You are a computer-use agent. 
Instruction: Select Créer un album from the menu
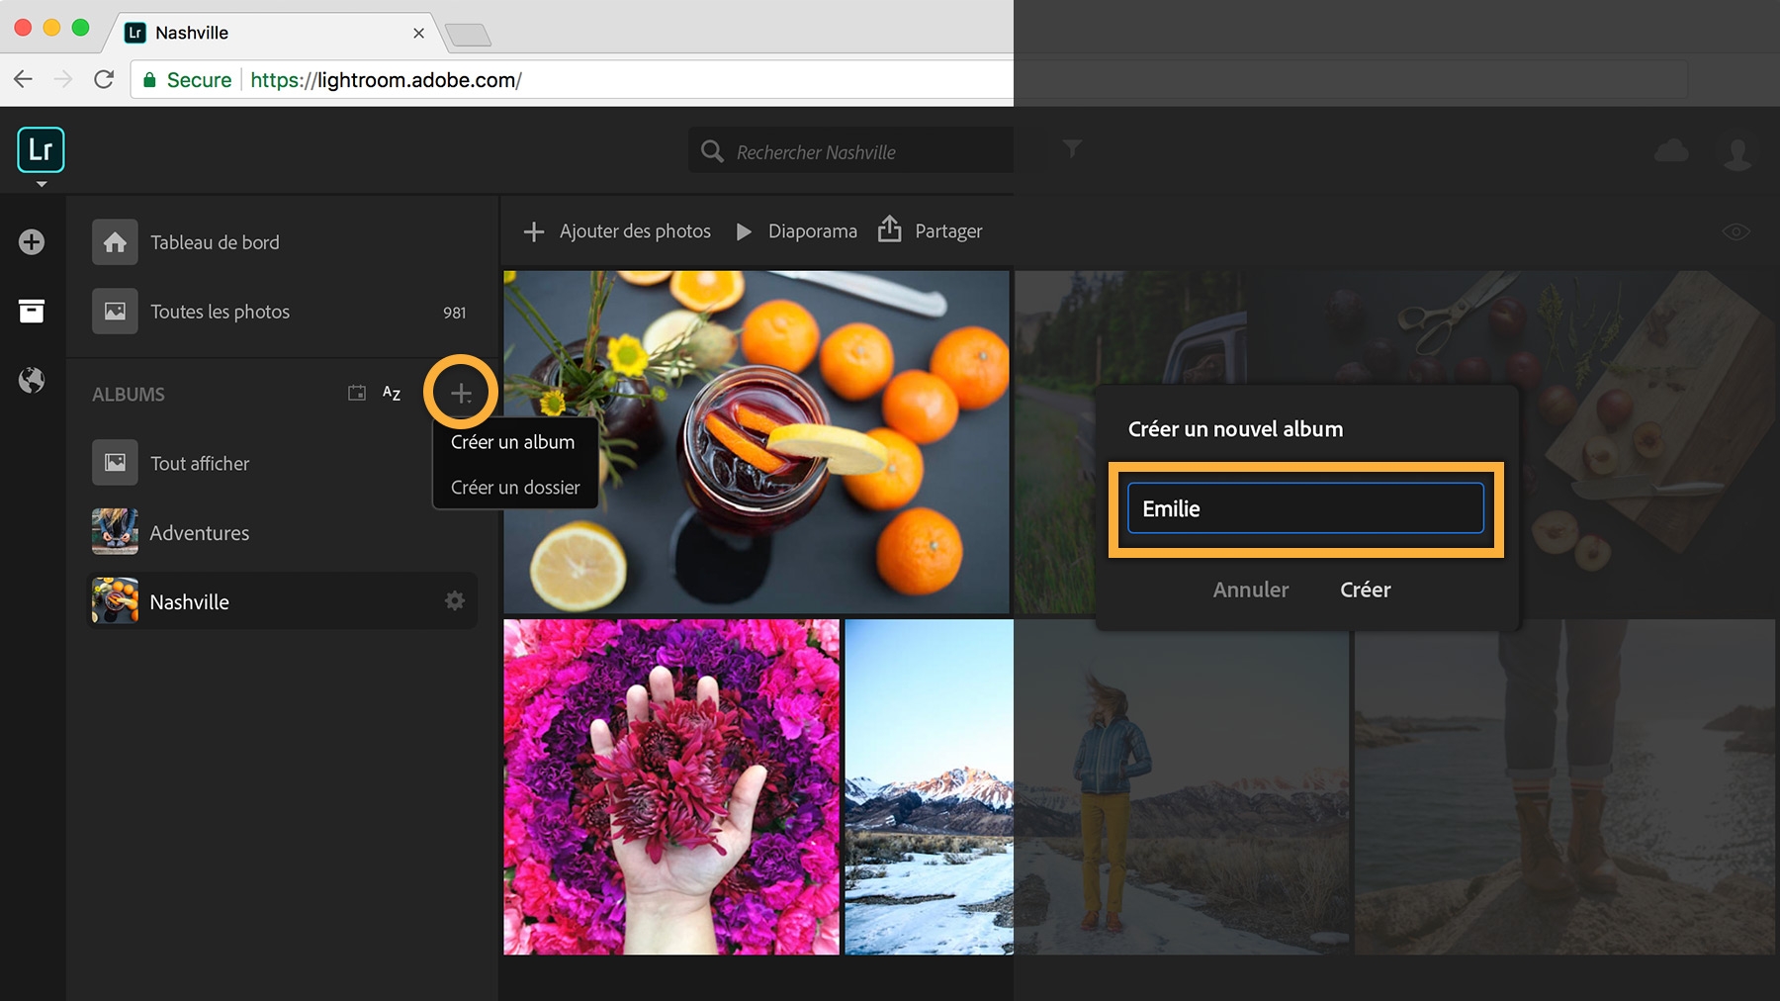click(512, 442)
